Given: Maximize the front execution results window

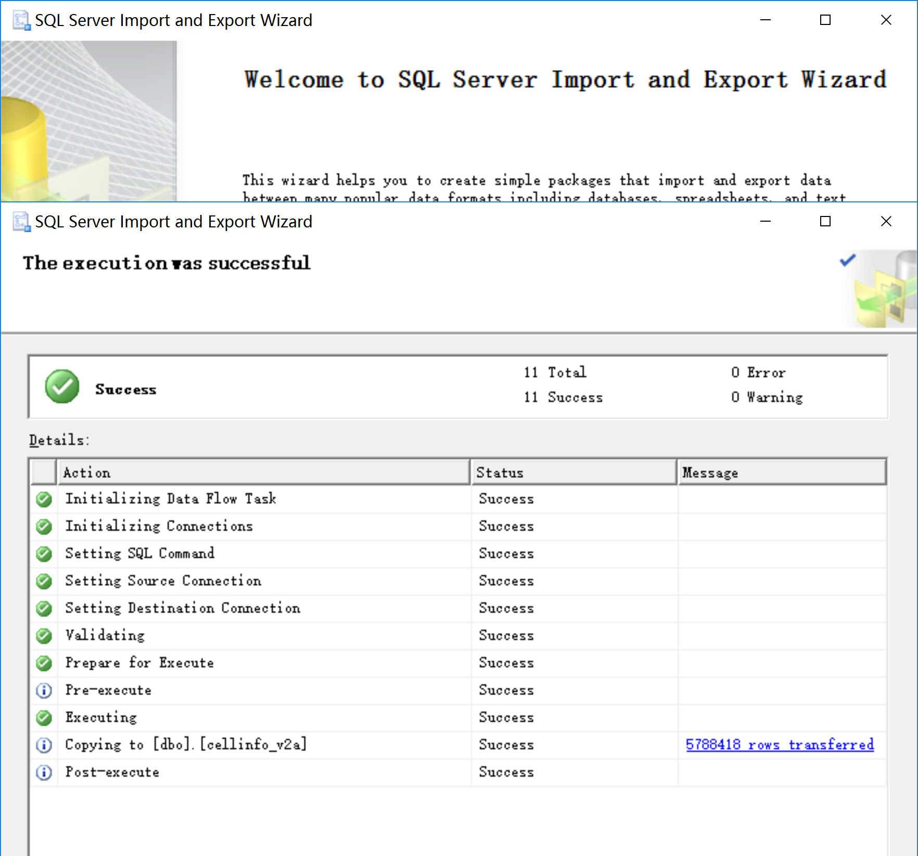Looking at the screenshot, I should point(825,222).
